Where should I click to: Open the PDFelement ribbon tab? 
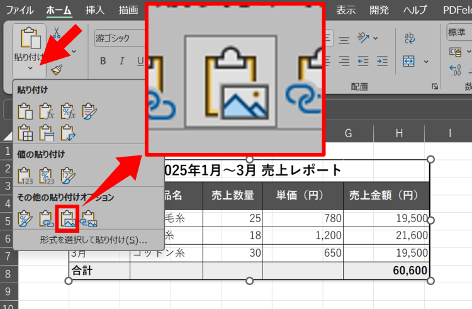click(458, 10)
